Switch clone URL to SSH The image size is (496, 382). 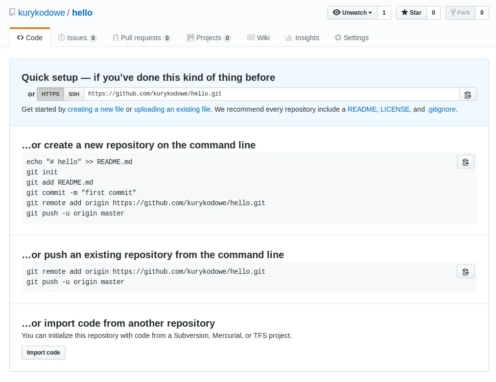(x=74, y=95)
